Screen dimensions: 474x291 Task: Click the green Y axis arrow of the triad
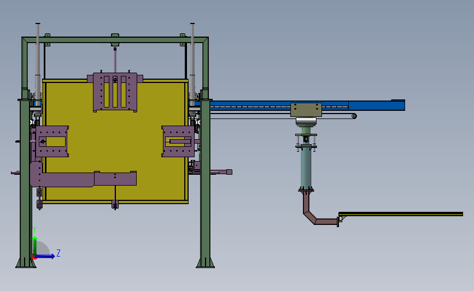tap(35, 246)
